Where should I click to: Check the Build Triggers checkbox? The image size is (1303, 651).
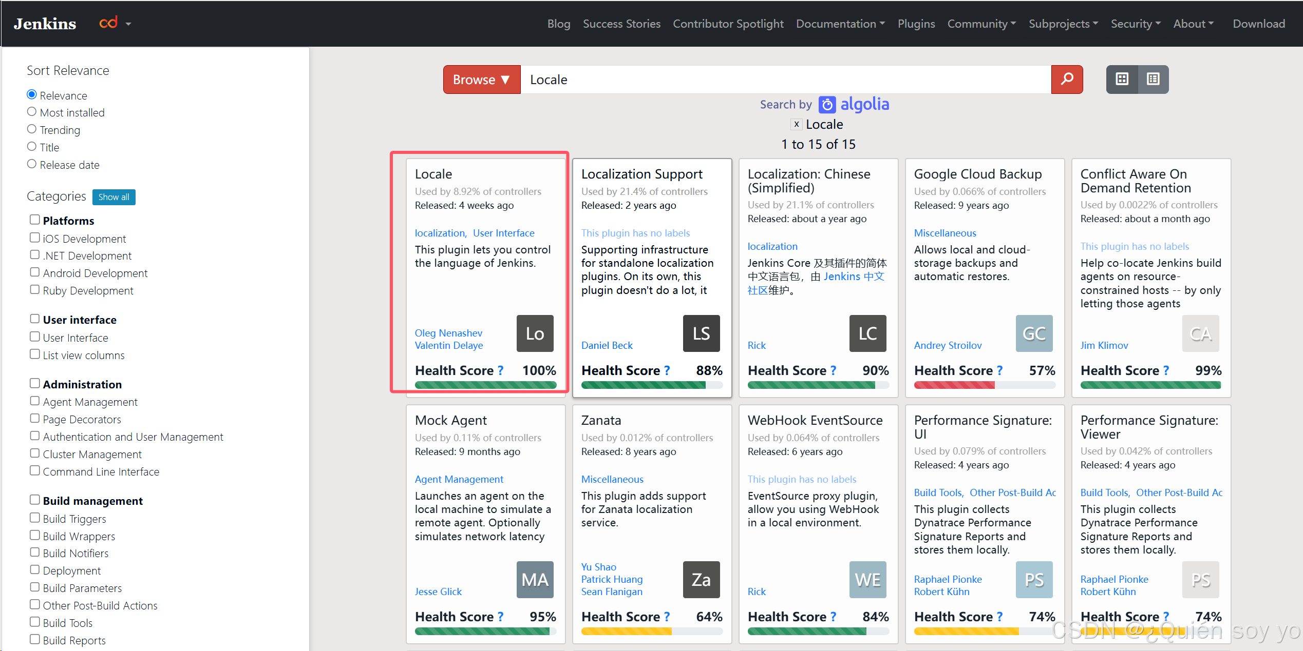click(34, 518)
